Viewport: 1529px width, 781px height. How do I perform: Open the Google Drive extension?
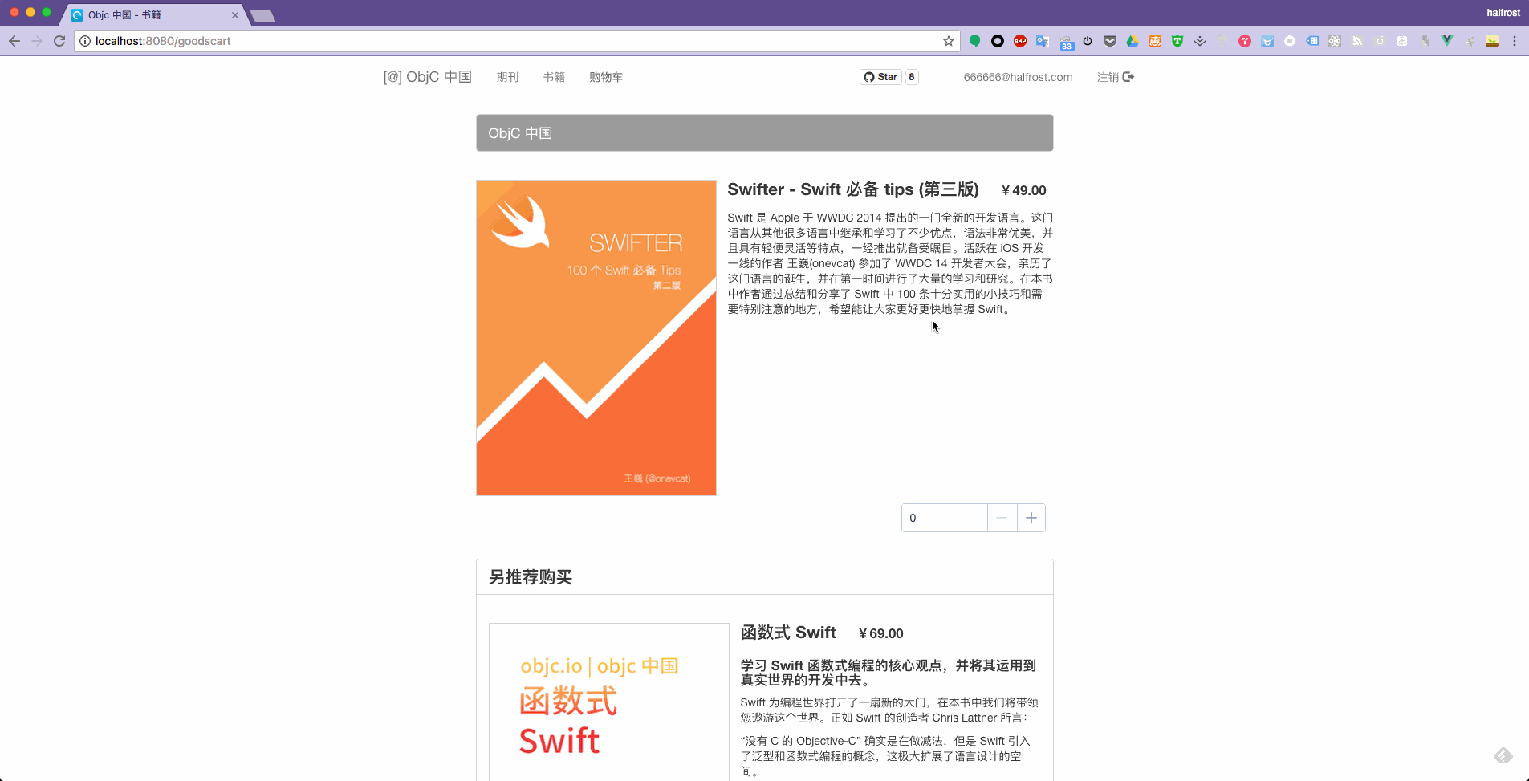click(x=1133, y=41)
